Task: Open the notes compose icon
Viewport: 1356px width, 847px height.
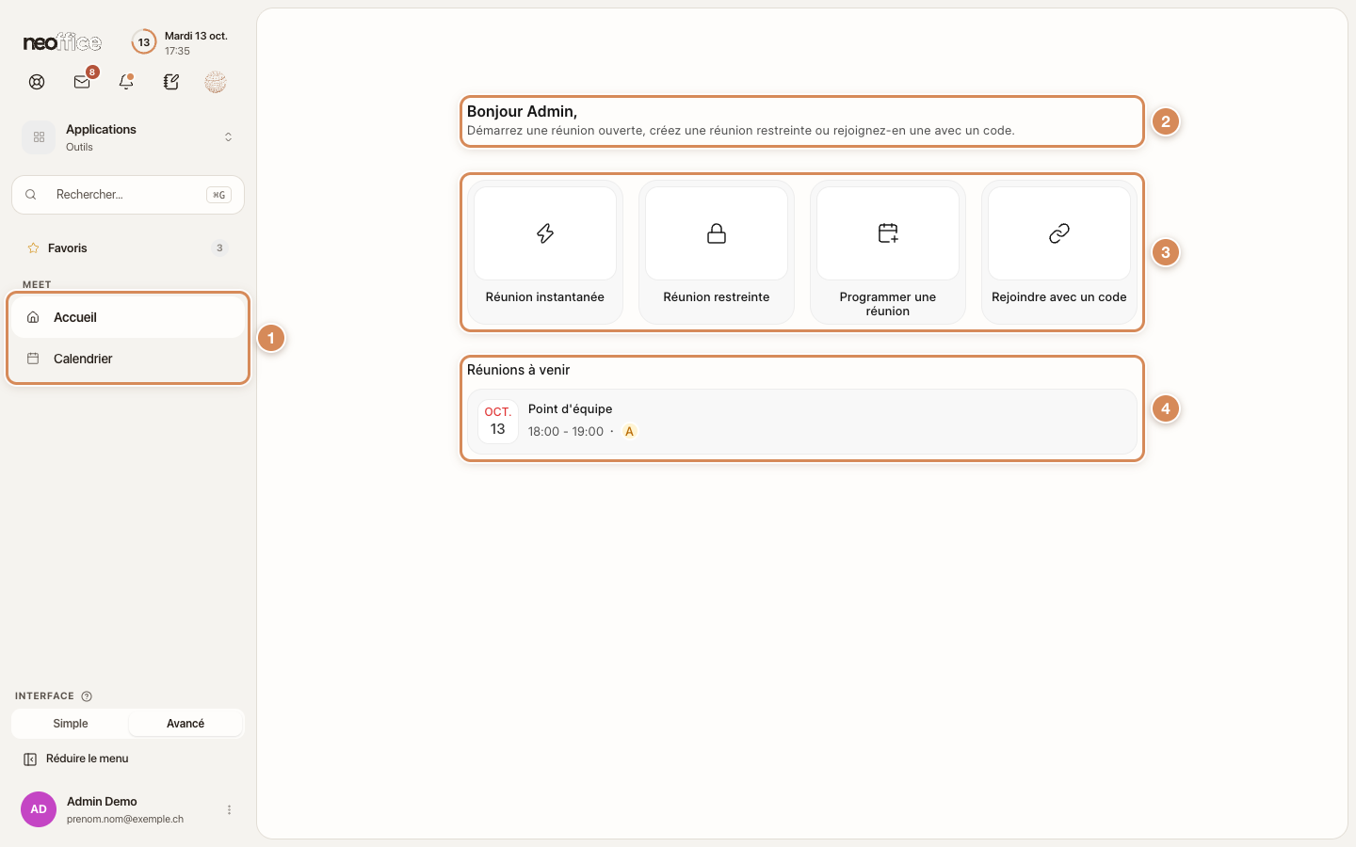Action: [x=170, y=82]
